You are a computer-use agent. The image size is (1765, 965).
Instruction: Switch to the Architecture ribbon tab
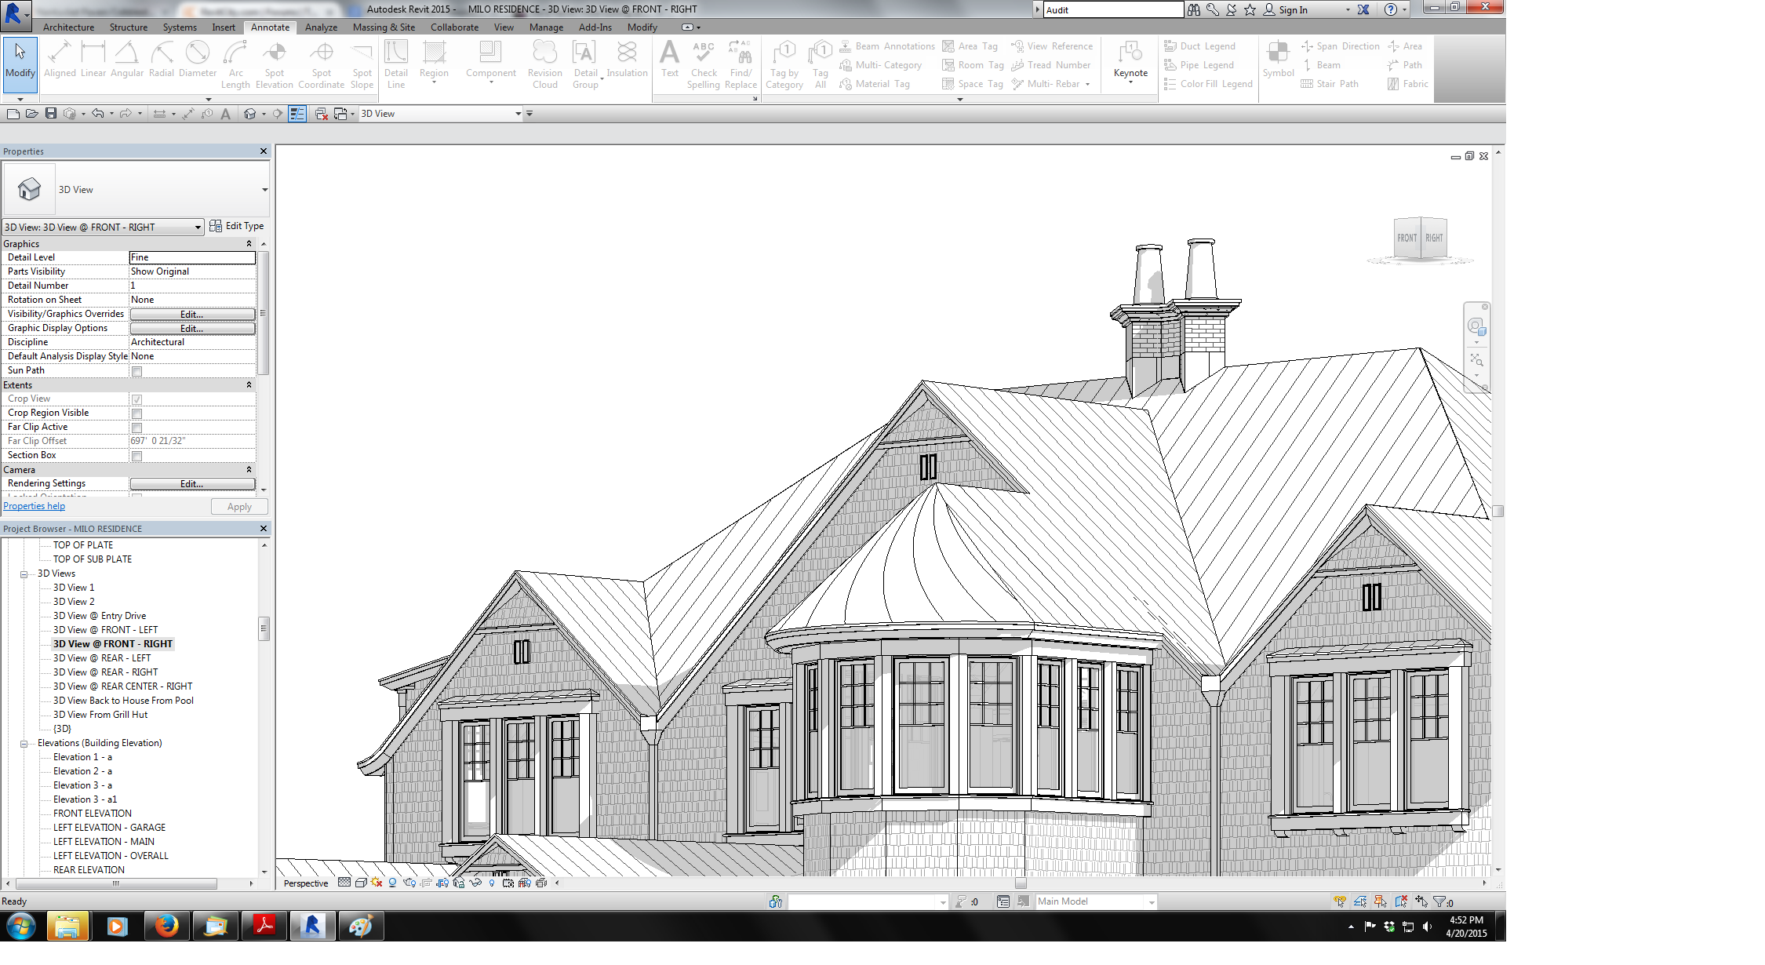click(x=68, y=27)
